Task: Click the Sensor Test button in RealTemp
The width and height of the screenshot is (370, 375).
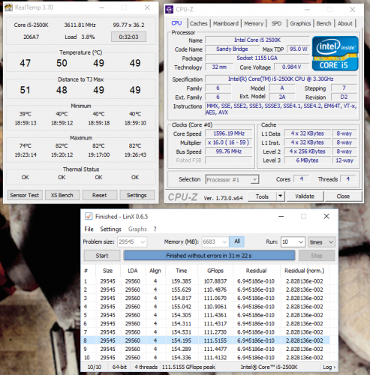Action: (25, 195)
